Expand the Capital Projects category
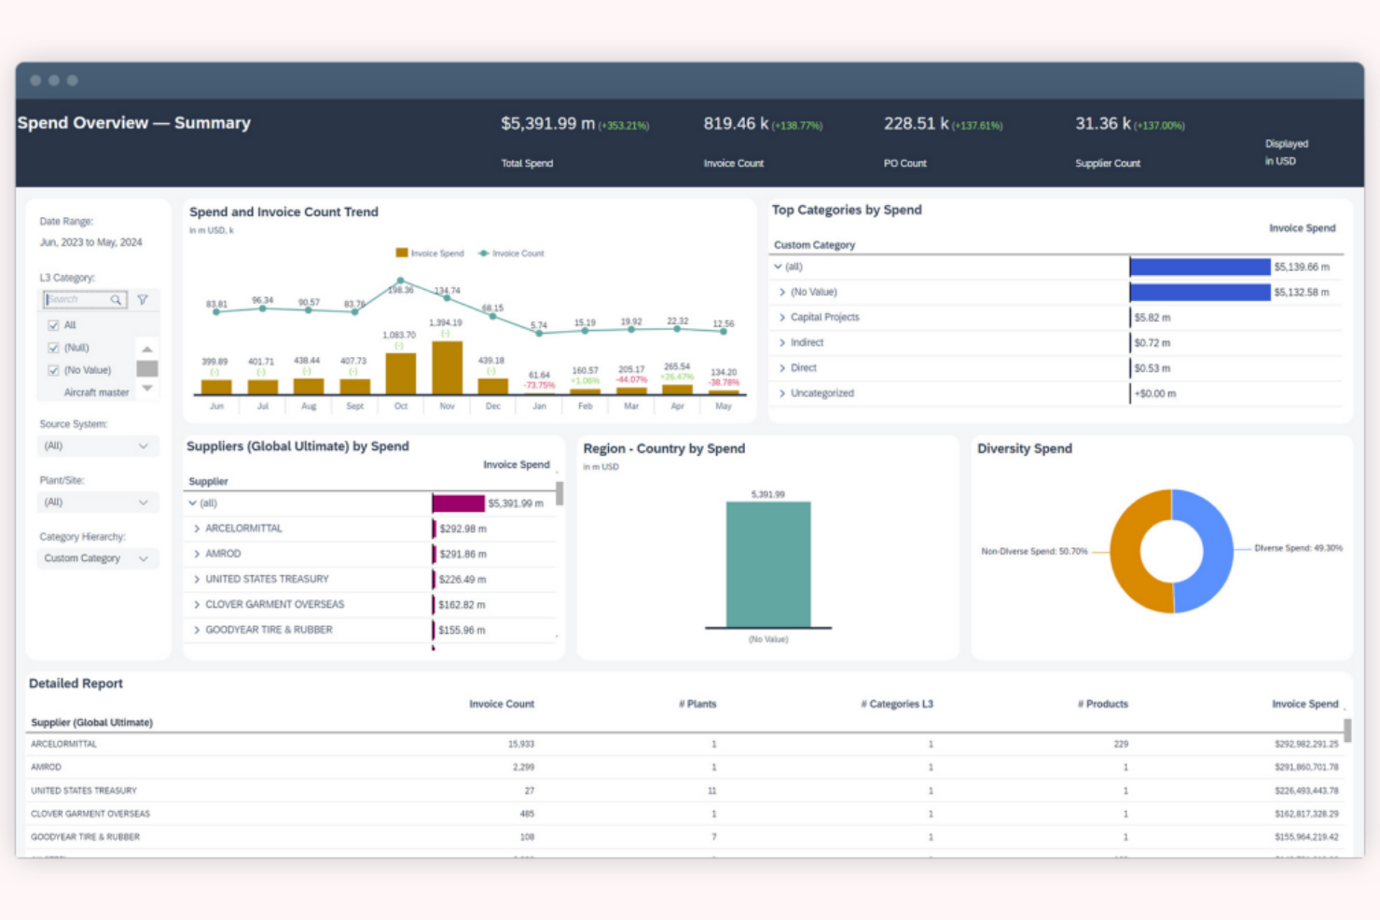This screenshot has height=920, width=1380. tap(783, 317)
